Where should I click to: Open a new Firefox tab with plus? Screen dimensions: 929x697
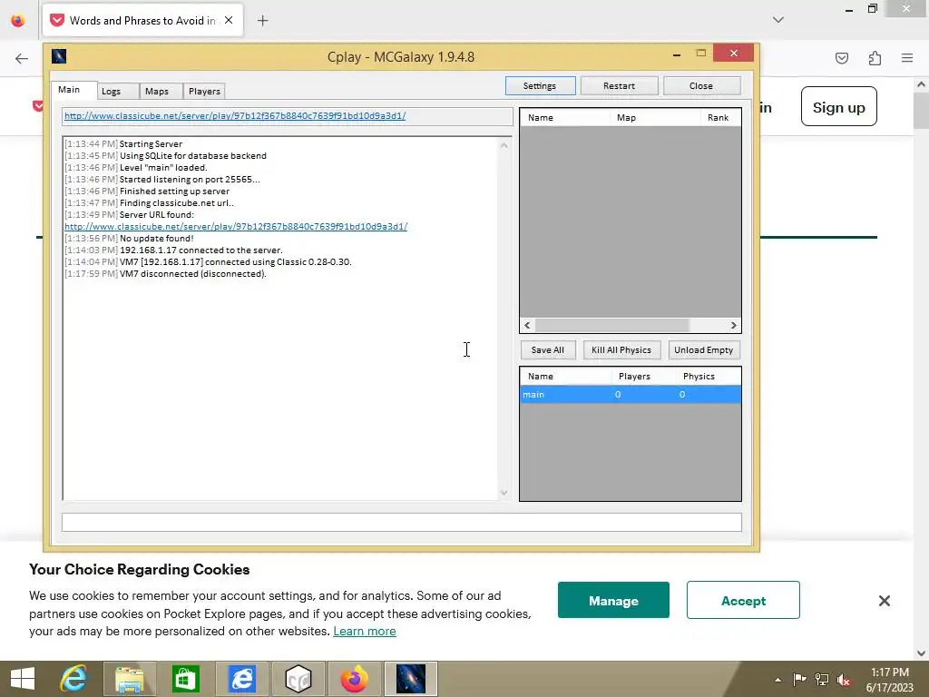pyautogui.click(x=262, y=21)
